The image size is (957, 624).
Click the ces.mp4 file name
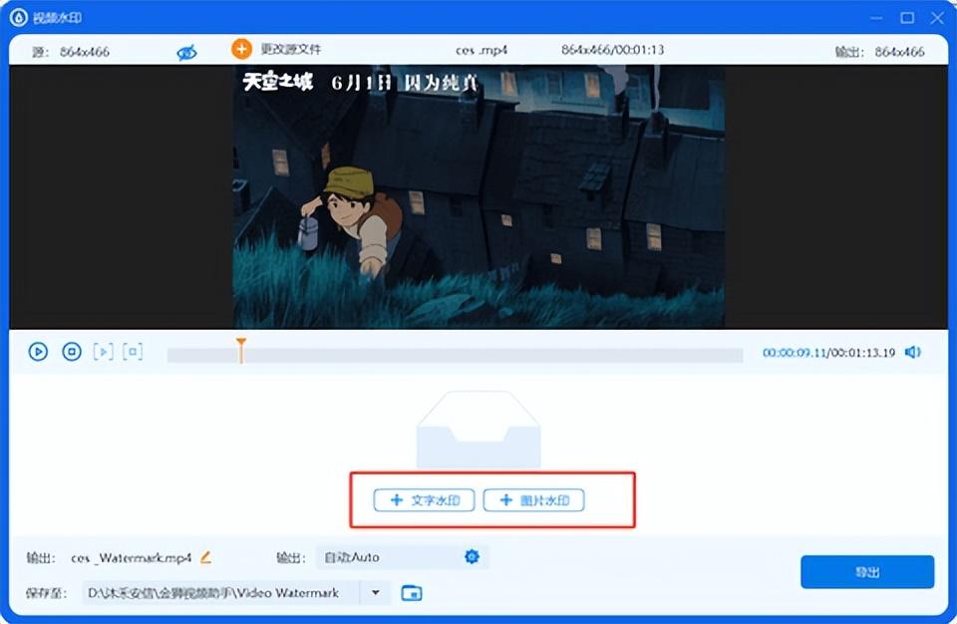coord(481,50)
